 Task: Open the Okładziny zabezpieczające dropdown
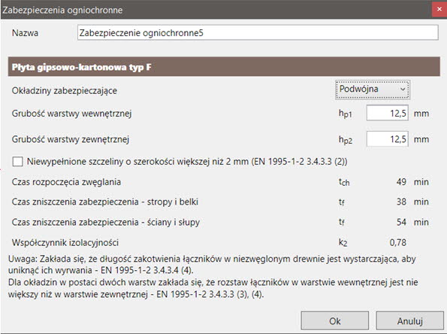tap(373, 90)
